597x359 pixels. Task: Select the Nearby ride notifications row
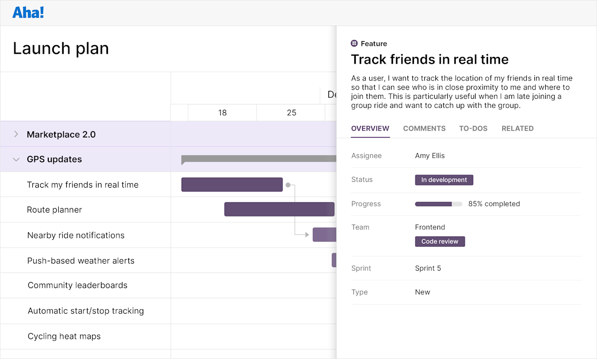click(75, 234)
